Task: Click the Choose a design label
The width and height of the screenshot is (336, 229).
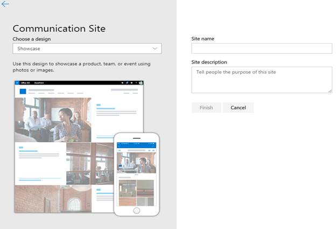Action: click(32, 39)
